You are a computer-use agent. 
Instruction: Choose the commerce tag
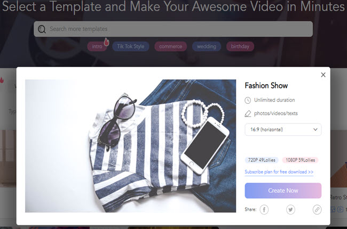tap(171, 46)
